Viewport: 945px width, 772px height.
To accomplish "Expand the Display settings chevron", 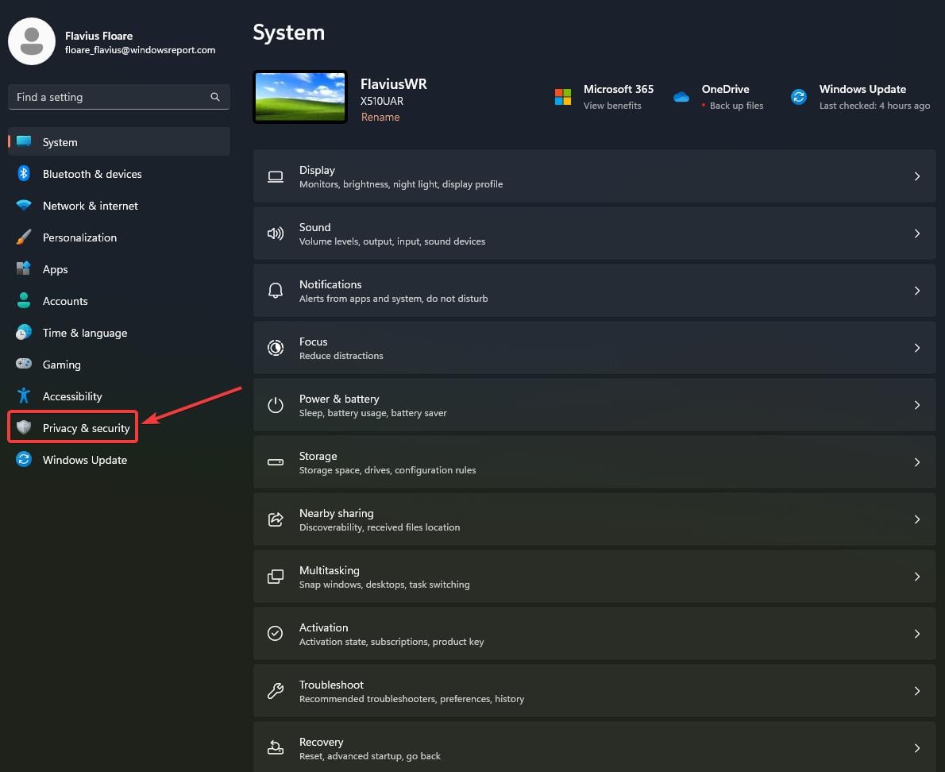I will pos(916,176).
